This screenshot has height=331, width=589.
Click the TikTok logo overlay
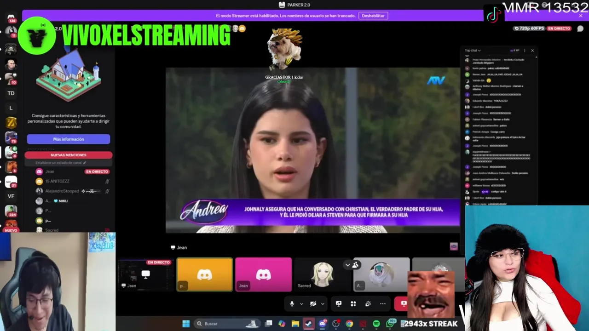tap(493, 15)
